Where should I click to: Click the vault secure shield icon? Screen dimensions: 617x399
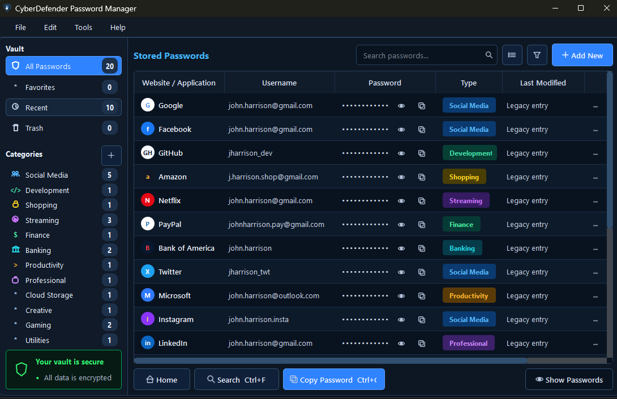coord(22,369)
